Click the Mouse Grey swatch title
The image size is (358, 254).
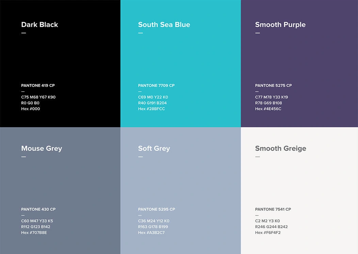42,149
